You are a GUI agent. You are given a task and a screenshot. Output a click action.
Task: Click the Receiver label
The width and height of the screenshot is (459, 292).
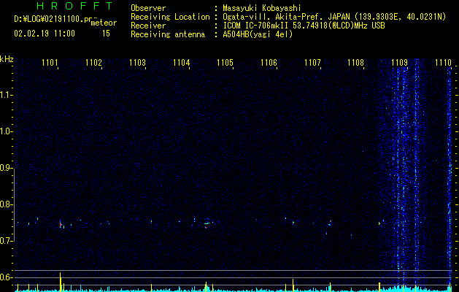pyautogui.click(x=148, y=26)
